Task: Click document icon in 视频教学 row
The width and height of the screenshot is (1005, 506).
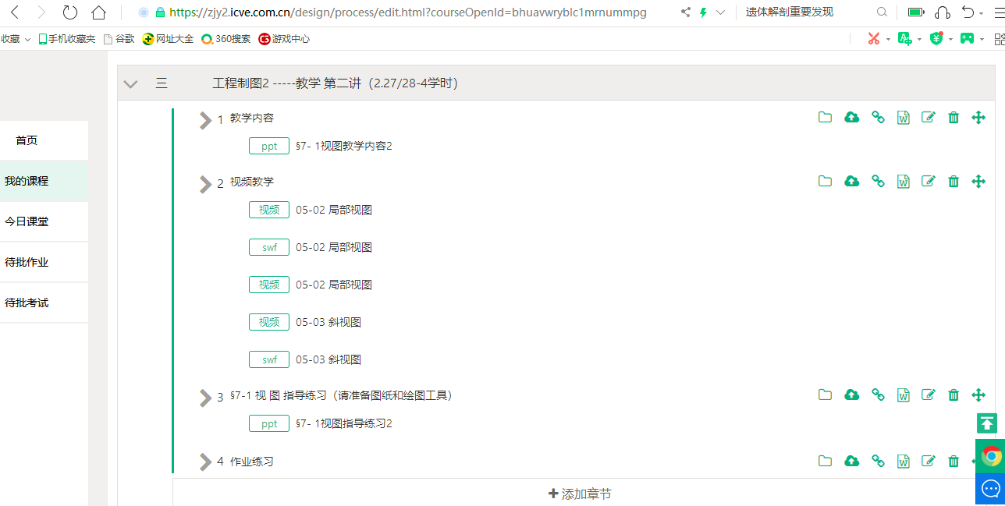Action: tap(904, 182)
